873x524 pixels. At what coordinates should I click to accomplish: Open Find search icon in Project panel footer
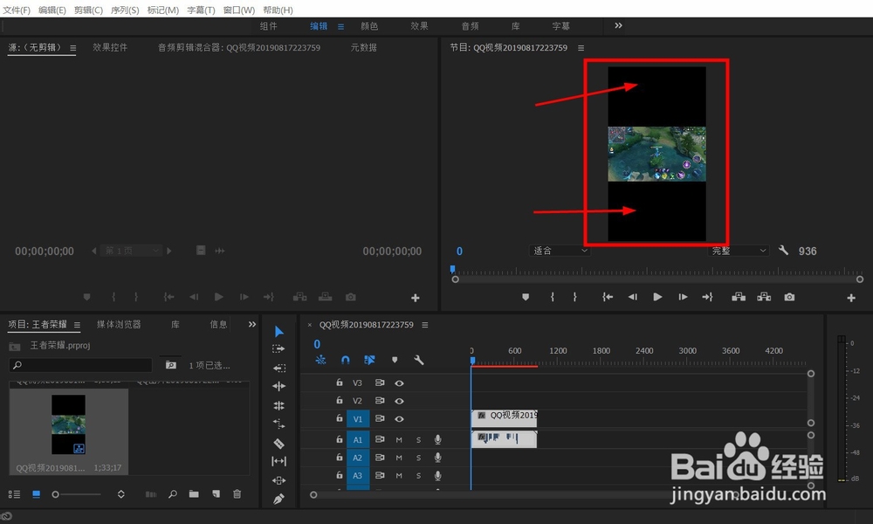173,494
